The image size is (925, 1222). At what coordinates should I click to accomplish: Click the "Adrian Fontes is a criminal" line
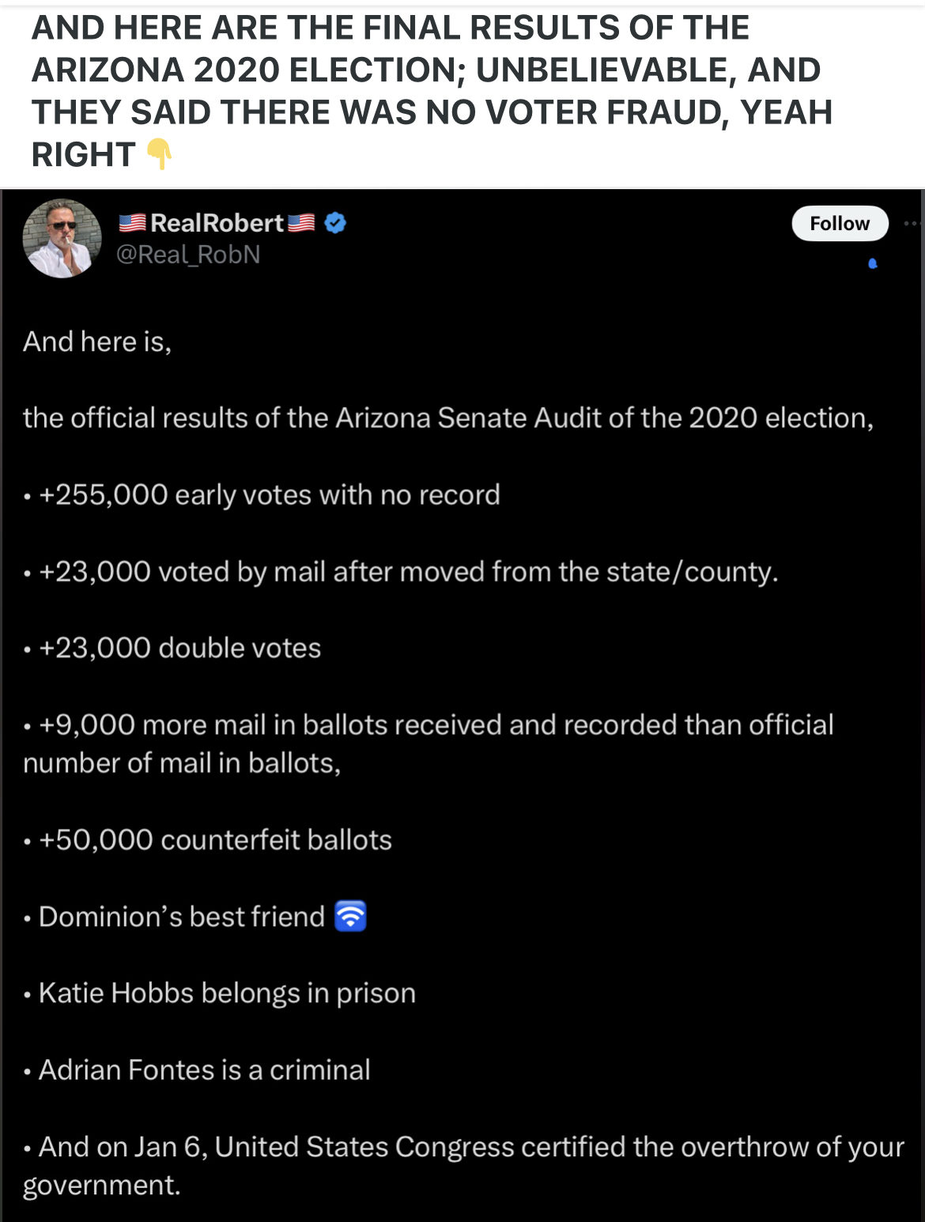pyautogui.click(x=204, y=1070)
